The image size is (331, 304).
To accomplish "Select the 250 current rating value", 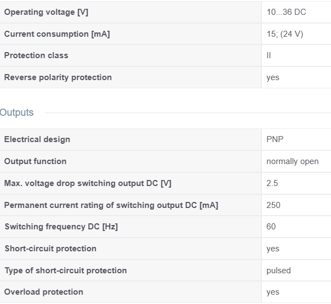I will pos(273,205).
